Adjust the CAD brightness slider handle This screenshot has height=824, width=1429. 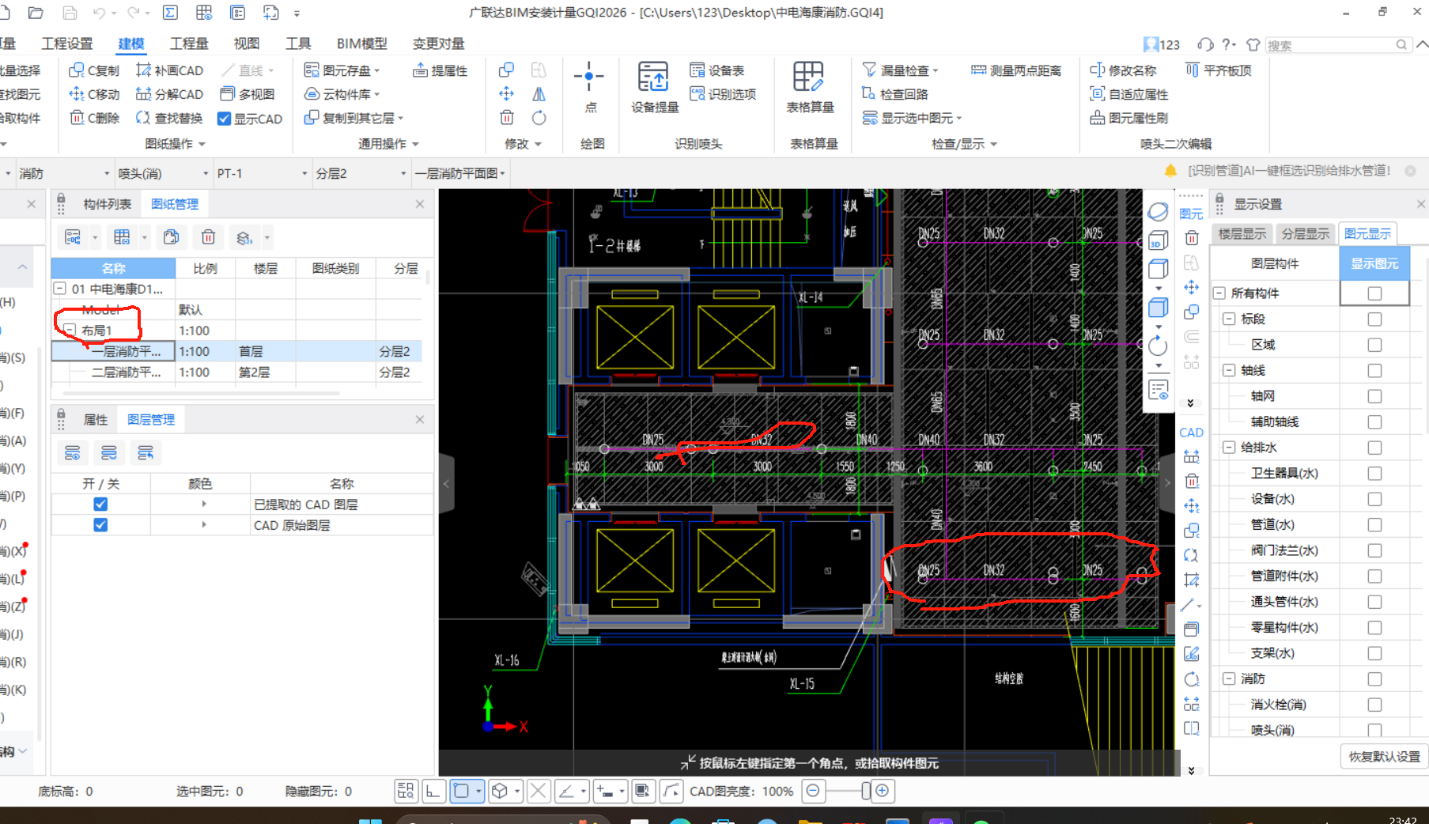pyautogui.click(x=867, y=791)
